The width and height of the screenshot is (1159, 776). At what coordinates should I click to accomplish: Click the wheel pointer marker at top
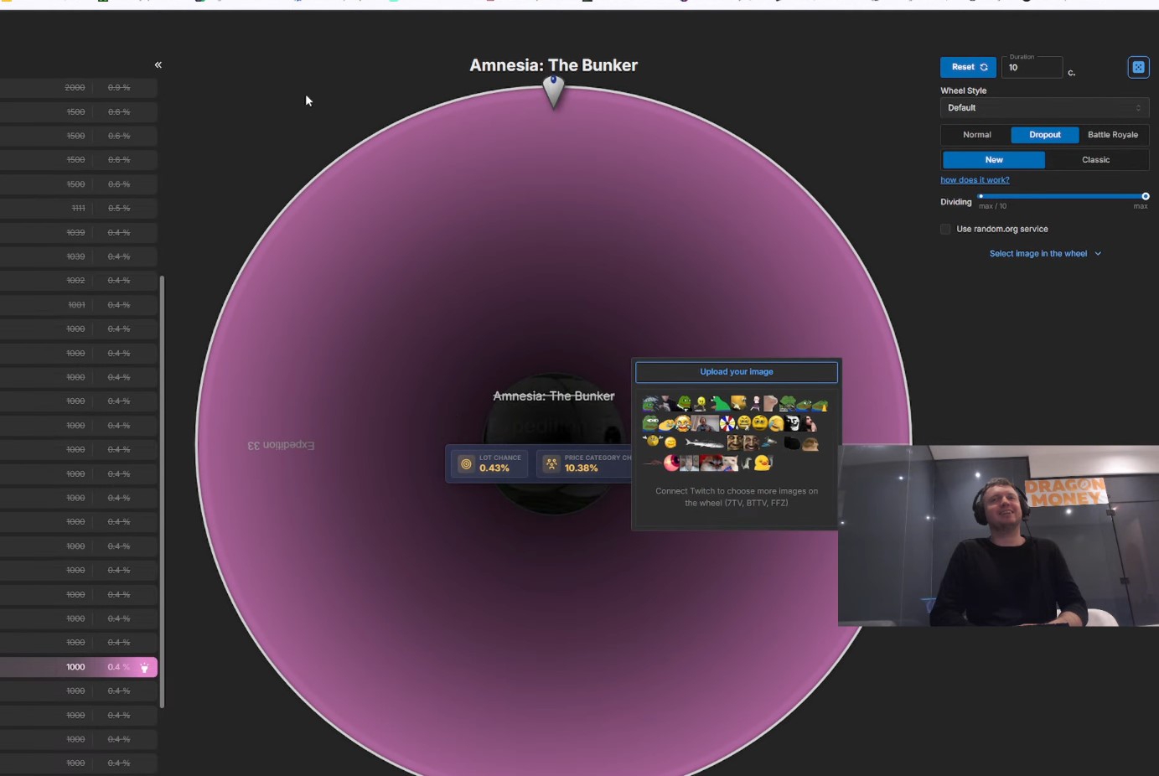click(x=553, y=91)
